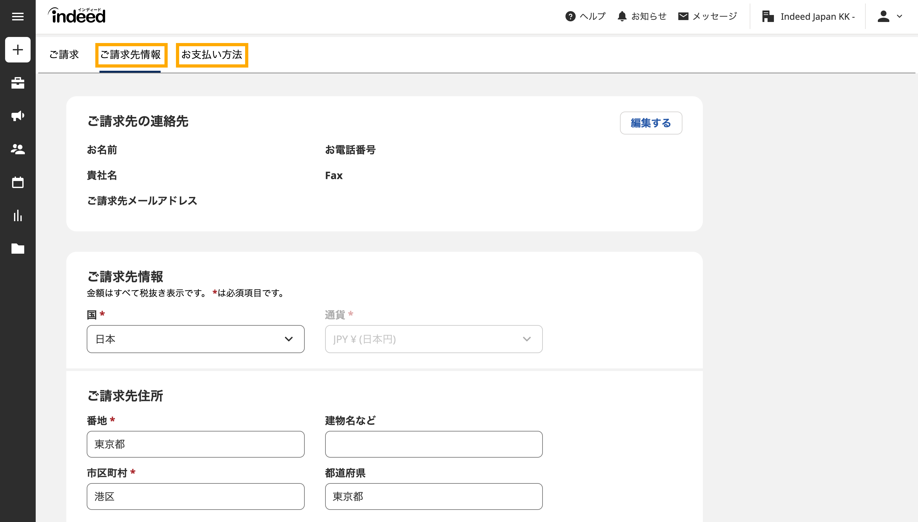
Task: Open the folder icon in the sidebar
Action: pos(18,249)
